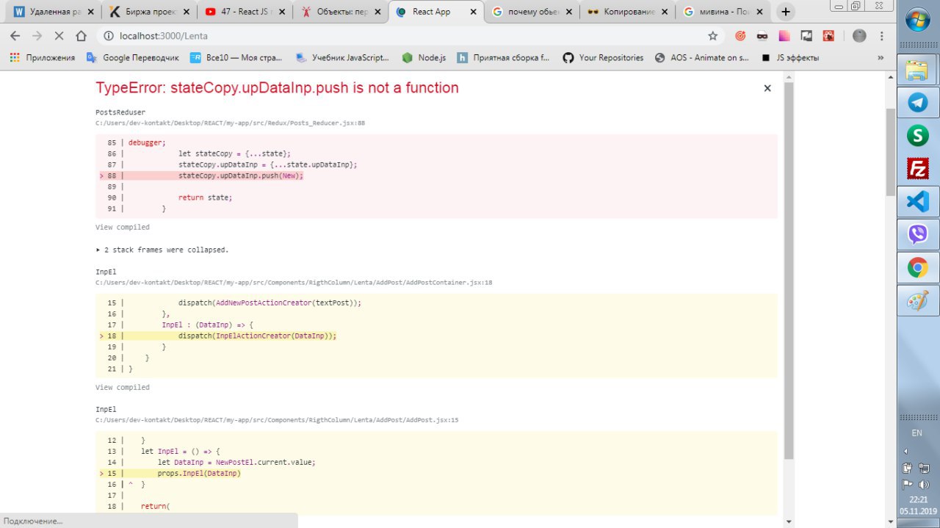Click the TypeError heading text
940x528 pixels.
point(277,87)
